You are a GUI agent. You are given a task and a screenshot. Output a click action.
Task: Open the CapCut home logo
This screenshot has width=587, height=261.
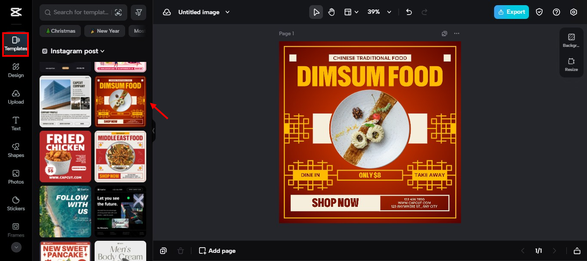pyautogui.click(x=16, y=12)
